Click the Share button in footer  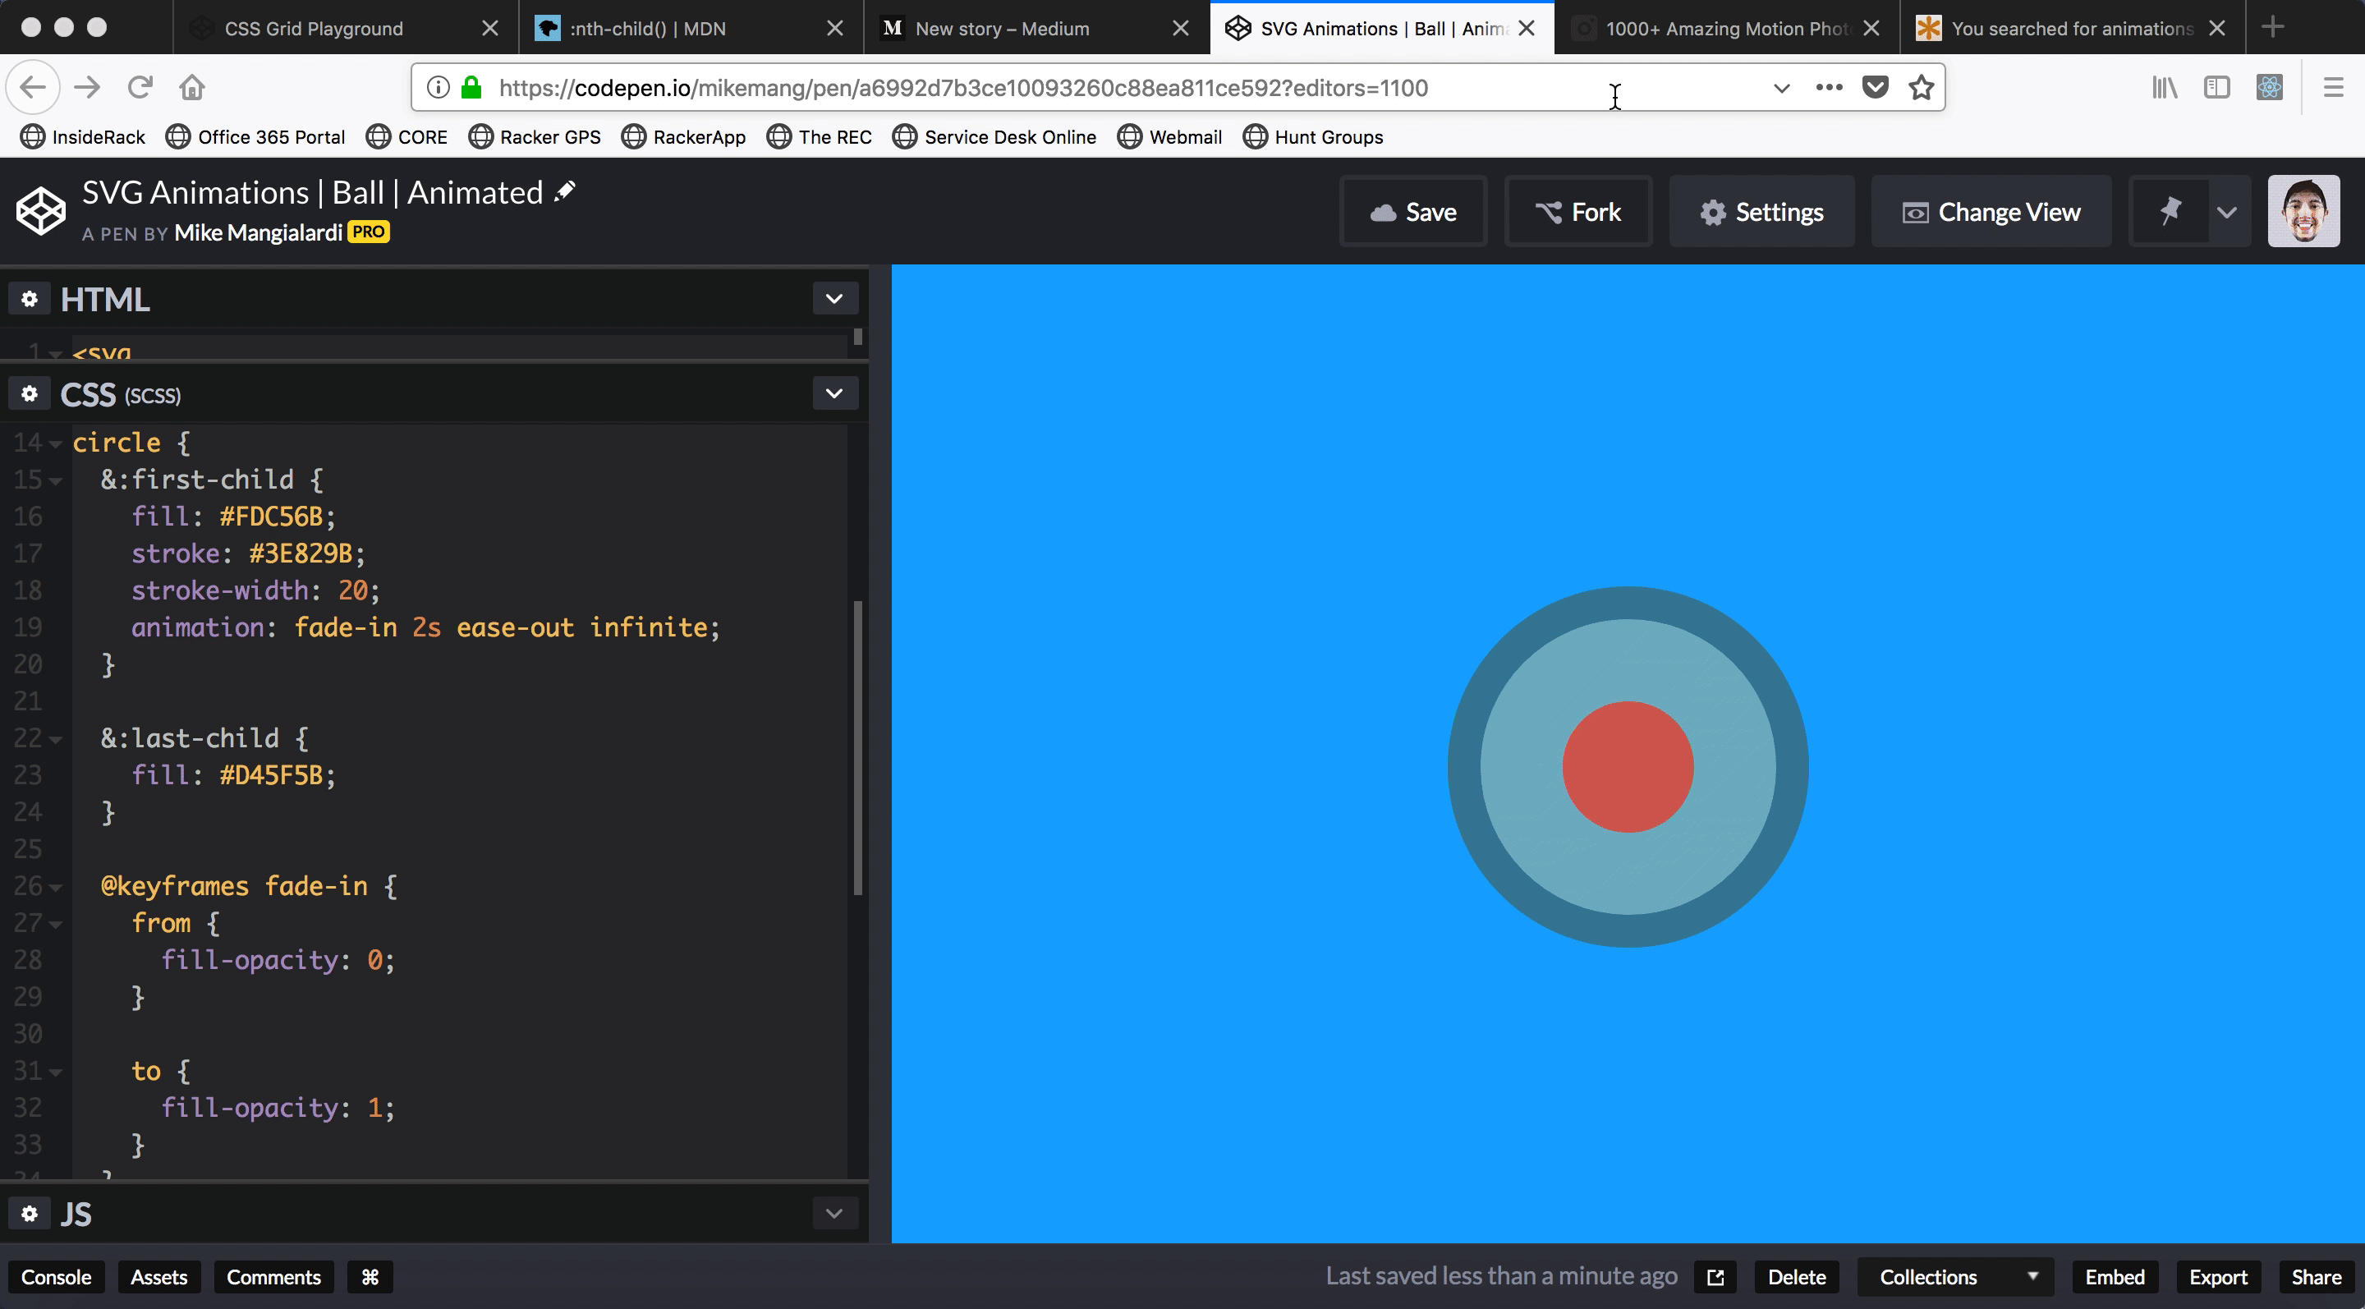[x=2315, y=1277]
